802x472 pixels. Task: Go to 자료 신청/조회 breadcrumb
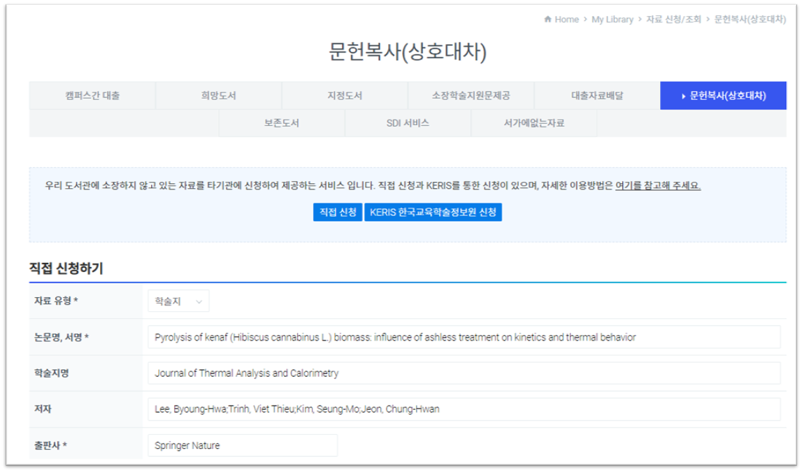point(673,20)
